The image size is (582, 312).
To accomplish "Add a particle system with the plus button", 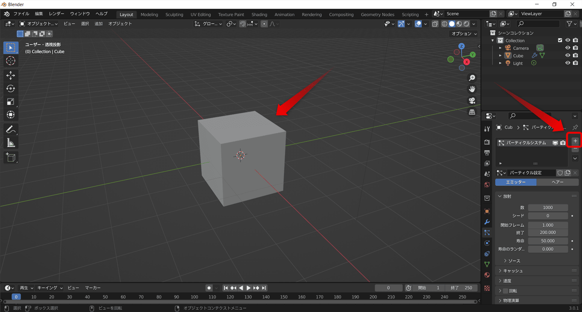I will click(574, 140).
